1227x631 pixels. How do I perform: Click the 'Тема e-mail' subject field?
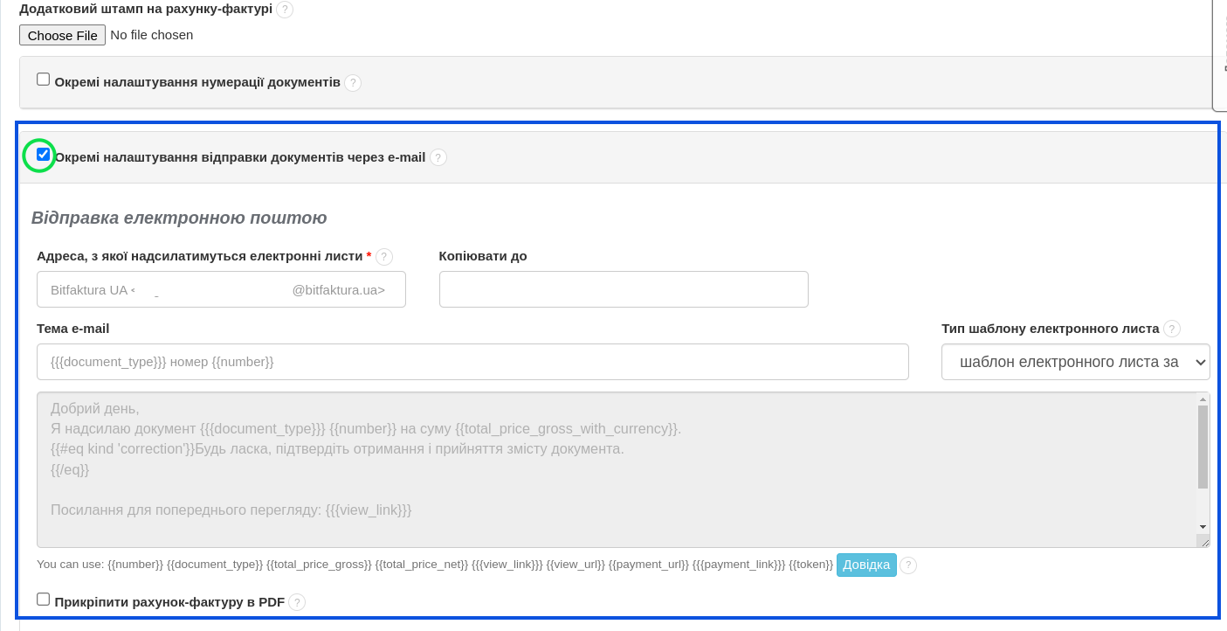472,362
